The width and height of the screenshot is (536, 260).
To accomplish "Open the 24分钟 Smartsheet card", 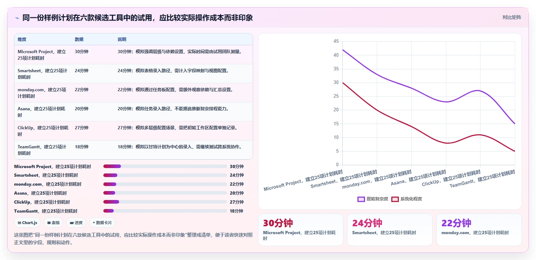I will pos(390,230).
